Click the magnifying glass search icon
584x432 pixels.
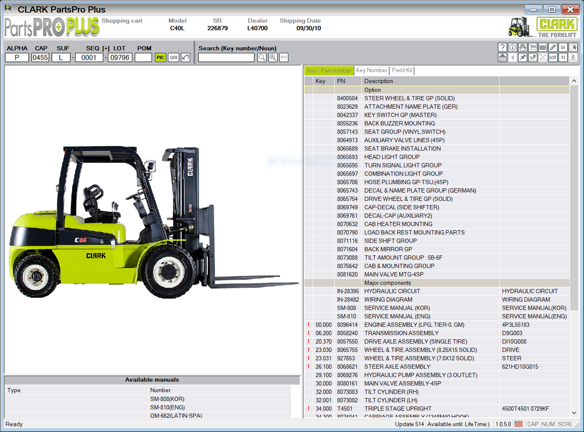(262, 57)
